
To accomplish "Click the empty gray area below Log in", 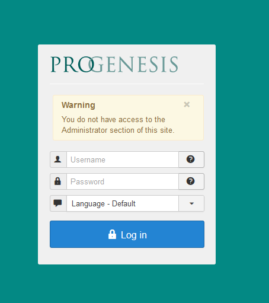I will [127, 256].
